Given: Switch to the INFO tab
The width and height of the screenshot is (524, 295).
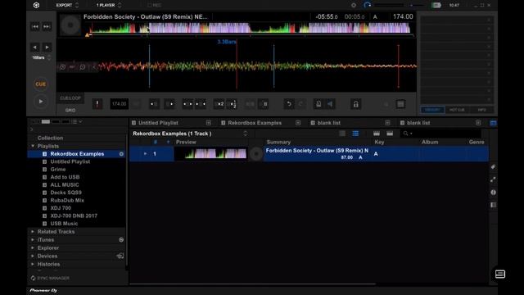Looking at the screenshot, I should 481,110.
